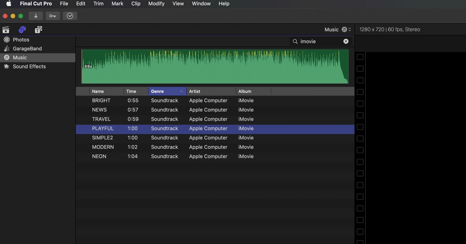Select the NEWS track row
The height and width of the screenshot is (244, 466).
pyautogui.click(x=215, y=110)
